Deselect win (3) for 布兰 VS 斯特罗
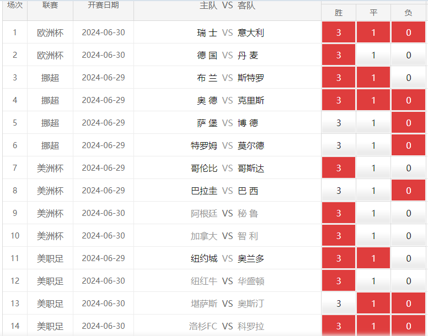The image size is (428, 336). point(339,78)
